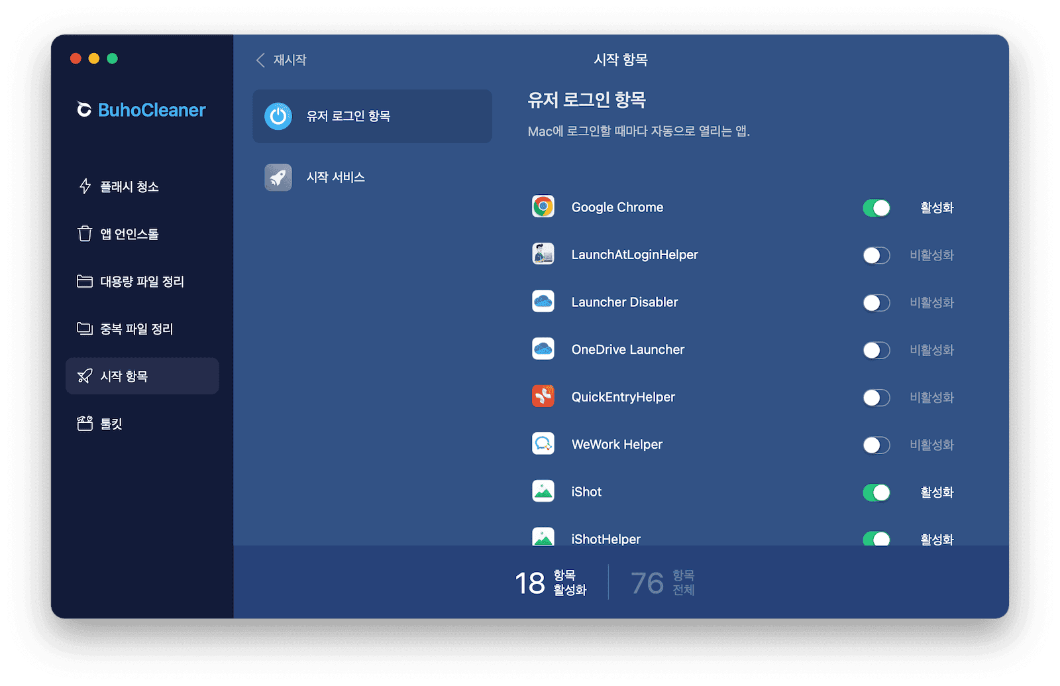Click the 활성화 label beside Google Chrome
This screenshot has width=1060, height=686.
tap(937, 207)
